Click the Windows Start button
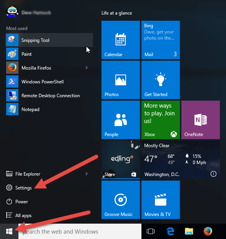 click(9, 231)
